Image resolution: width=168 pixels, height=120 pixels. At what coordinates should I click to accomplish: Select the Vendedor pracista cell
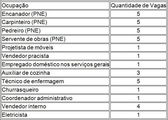pyautogui.click(x=25, y=56)
